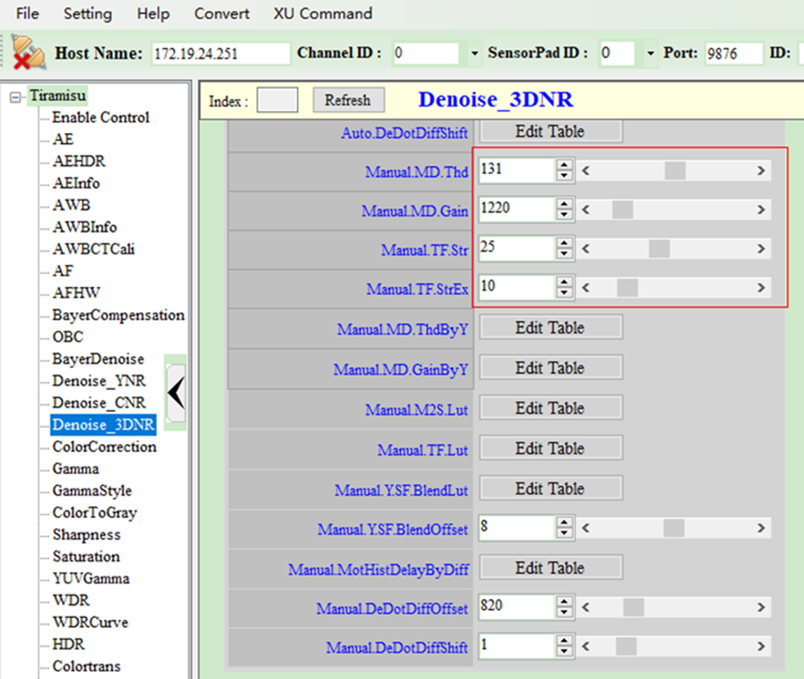The width and height of the screenshot is (804, 679).
Task: Collapse the sidebar with the left arrow handle
Action: (x=176, y=393)
